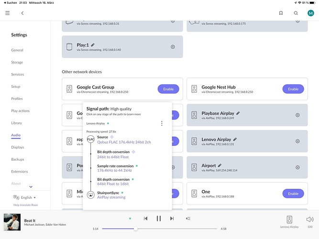Image resolution: width=319 pixels, height=239 pixels.
Task: Open Play actions settings section
Action: click(x=21, y=111)
